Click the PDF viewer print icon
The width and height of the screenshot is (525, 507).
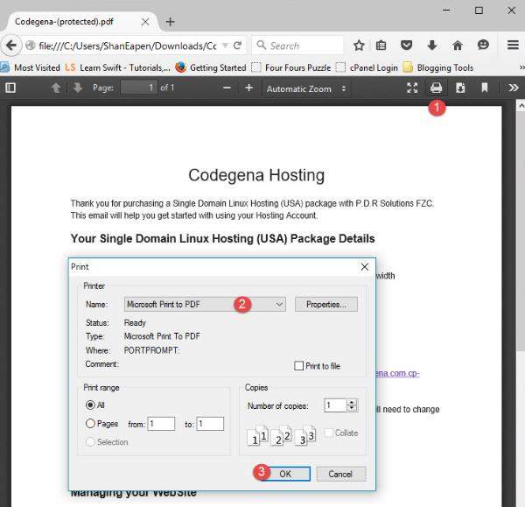click(436, 88)
